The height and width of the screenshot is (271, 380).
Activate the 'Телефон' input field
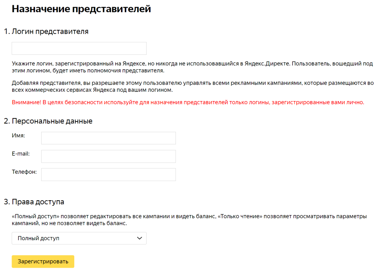108,174
